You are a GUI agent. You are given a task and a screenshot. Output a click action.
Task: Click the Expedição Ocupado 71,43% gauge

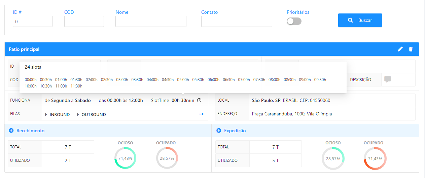tap(375, 158)
